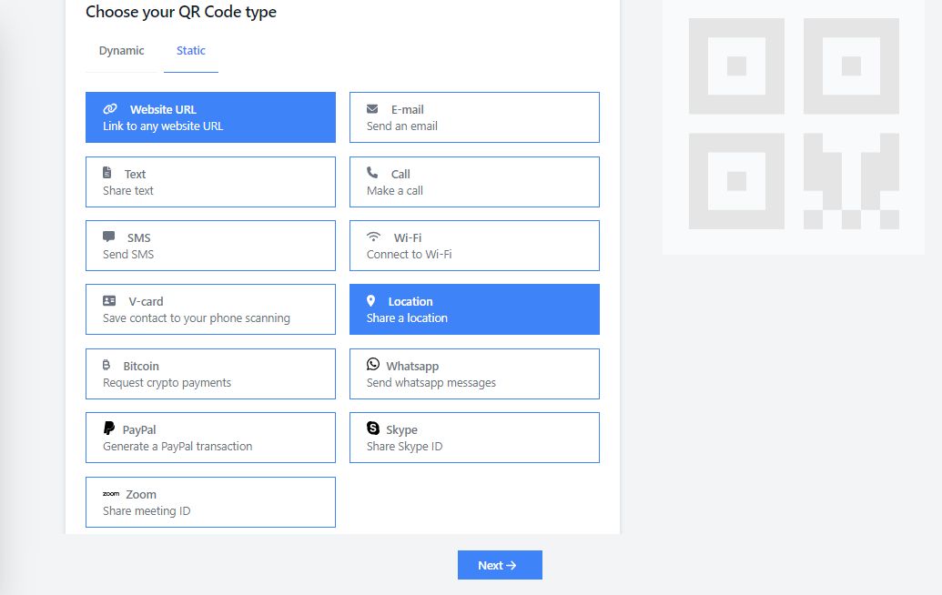Viewport: 942px width, 595px height.
Task: Select the Static tab
Action: pyautogui.click(x=191, y=51)
